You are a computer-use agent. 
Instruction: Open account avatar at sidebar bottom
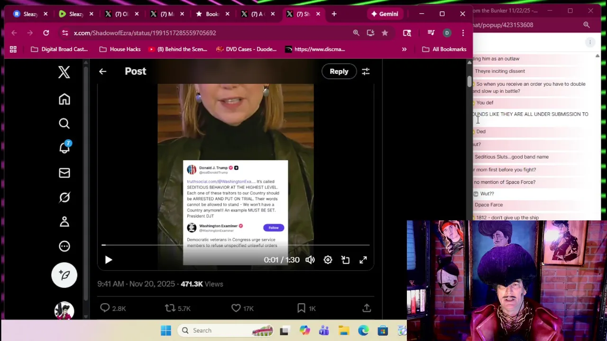64,311
